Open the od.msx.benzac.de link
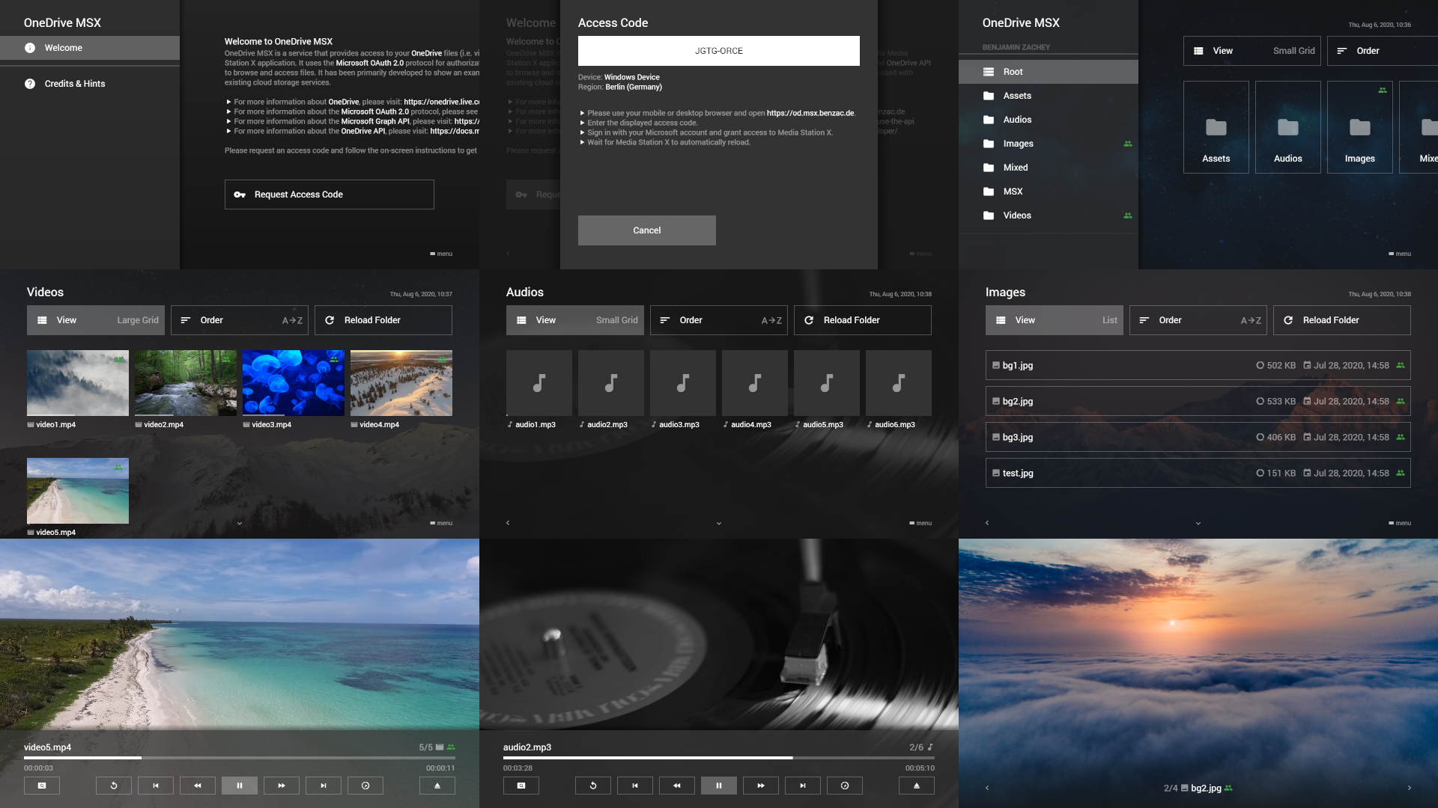1438x808 pixels. [810, 113]
